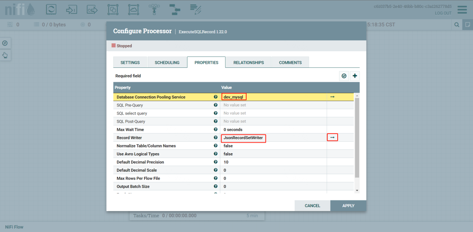Click the APPLY button
This screenshot has width=473, height=232.
tap(349, 206)
